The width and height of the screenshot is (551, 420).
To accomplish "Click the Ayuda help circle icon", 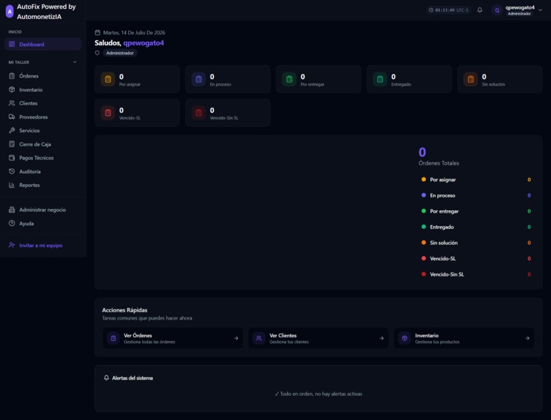I will tap(12, 224).
